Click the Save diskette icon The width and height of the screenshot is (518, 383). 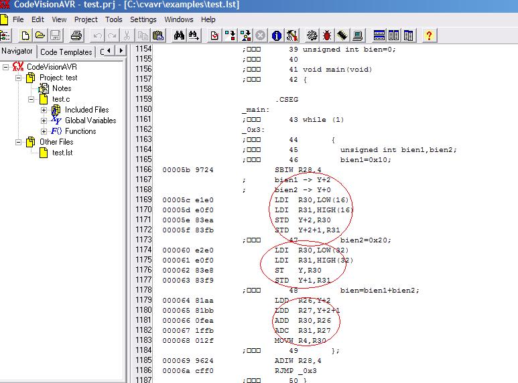55,35
